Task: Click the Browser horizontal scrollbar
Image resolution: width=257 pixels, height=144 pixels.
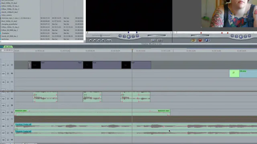Action: [x=42, y=42]
